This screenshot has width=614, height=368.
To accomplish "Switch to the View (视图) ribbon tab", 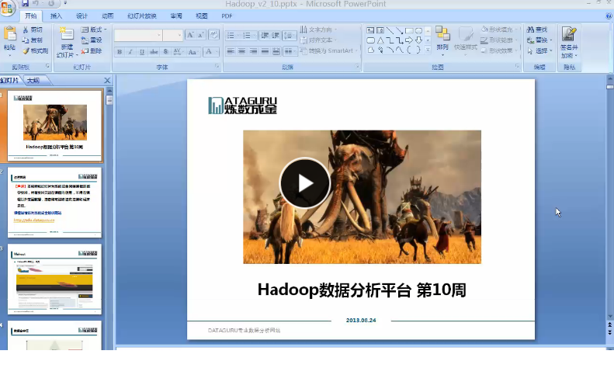I will point(202,16).
